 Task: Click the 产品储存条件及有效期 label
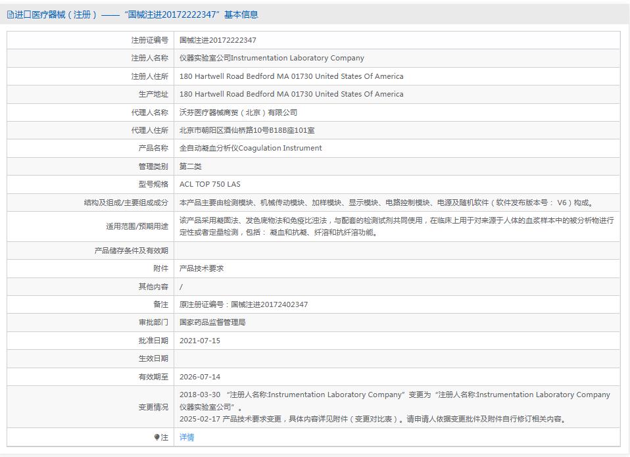click(131, 251)
